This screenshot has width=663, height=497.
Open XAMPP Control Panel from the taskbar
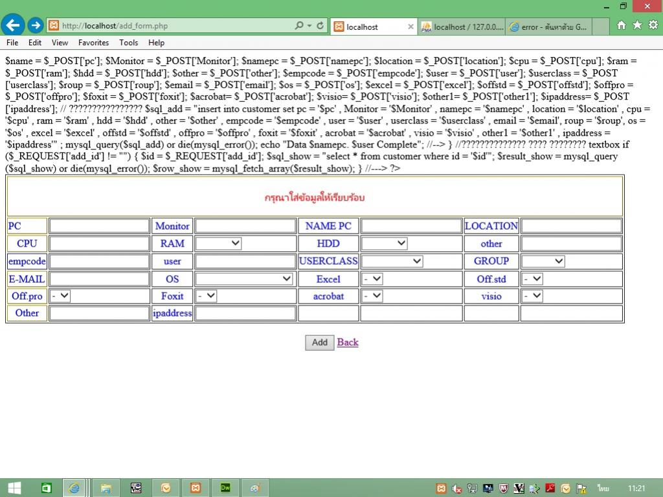pyautogui.click(x=196, y=488)
